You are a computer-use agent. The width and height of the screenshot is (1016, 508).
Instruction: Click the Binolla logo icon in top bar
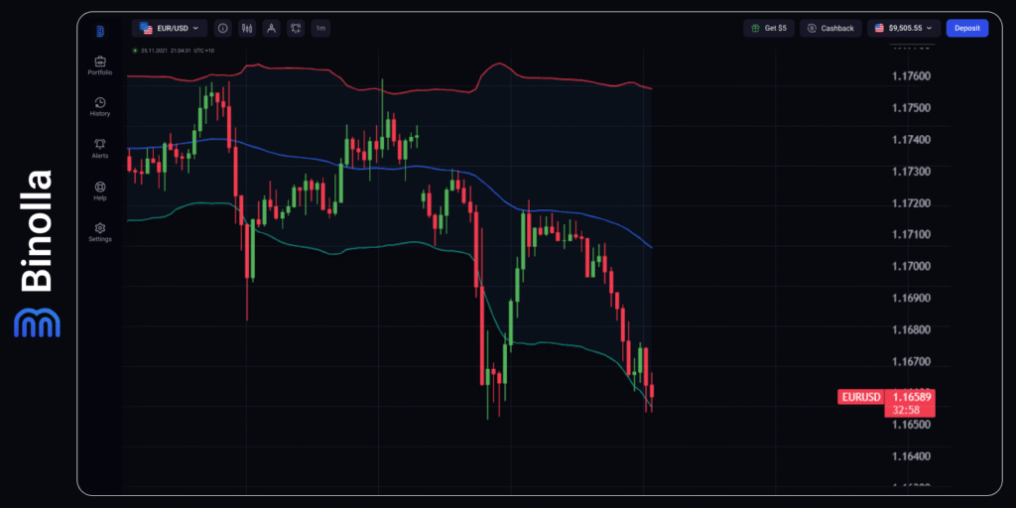point(100,31)
